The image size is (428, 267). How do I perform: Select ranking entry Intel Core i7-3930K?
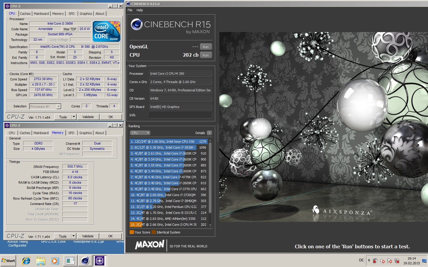coord(169,147)
